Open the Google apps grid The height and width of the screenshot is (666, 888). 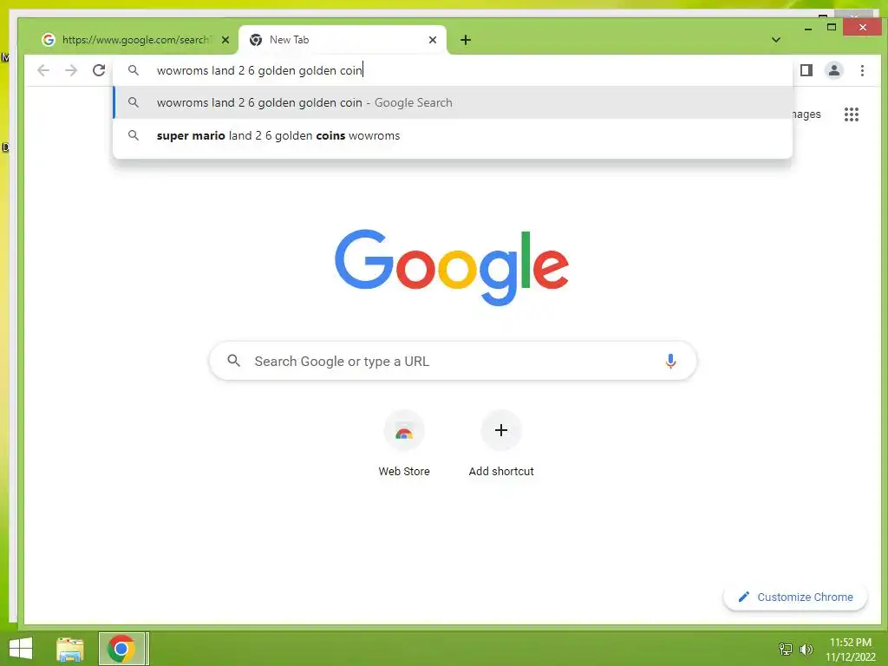pos(852,114)
